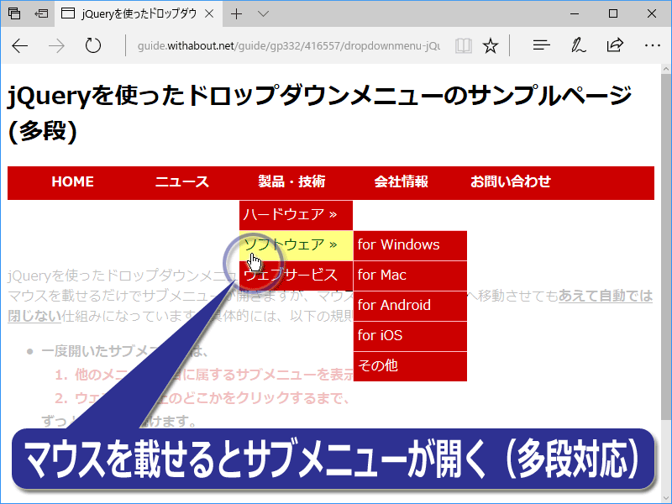This screenshot has width=672, height=504.
Task: Click the vertical scrollbar down arrow
Action: pos(665,496)
